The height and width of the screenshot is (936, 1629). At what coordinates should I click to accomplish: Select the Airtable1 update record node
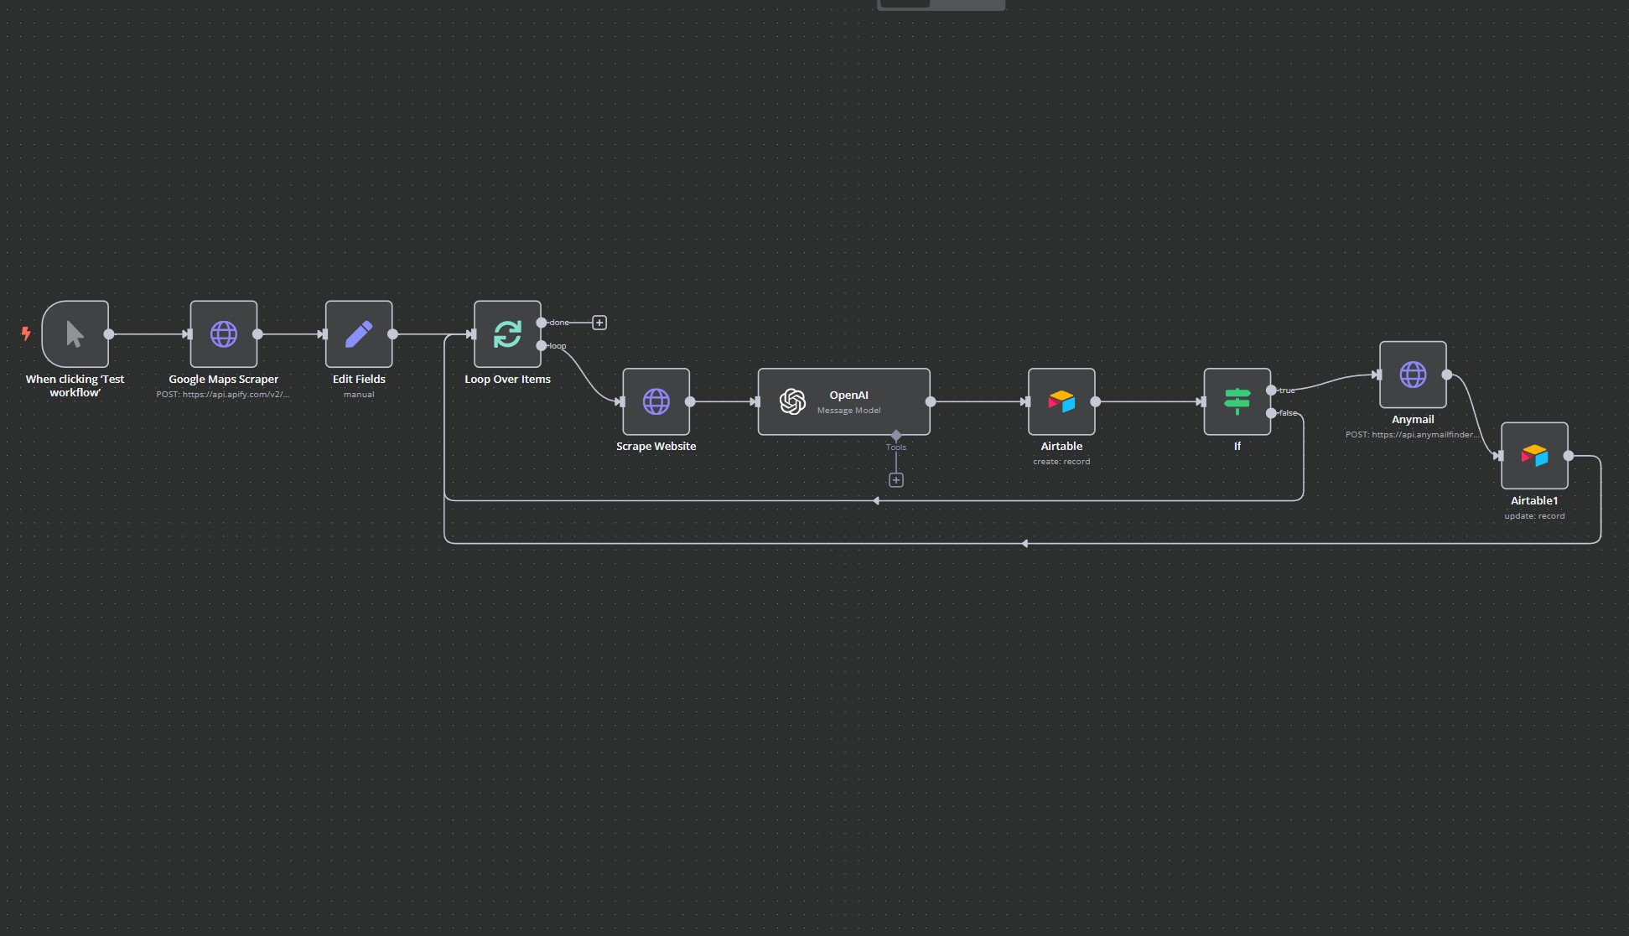coord(1534,456)
